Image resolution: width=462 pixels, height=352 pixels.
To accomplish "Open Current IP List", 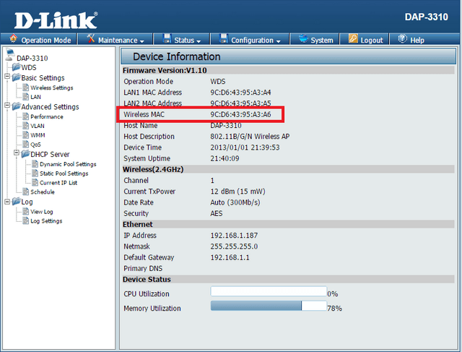I will (58, 183).
